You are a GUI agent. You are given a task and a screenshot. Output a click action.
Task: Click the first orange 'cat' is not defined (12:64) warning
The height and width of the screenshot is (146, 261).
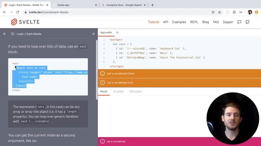point(179,73)
